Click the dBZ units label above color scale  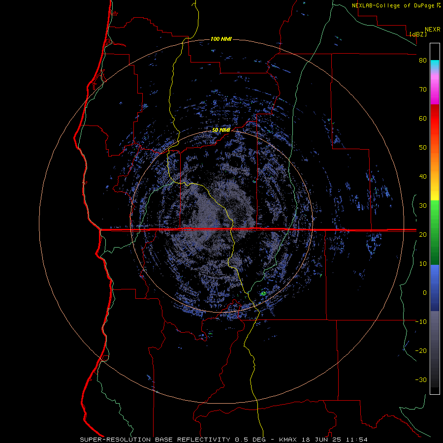pyautogui.click(x=418, y=34)
